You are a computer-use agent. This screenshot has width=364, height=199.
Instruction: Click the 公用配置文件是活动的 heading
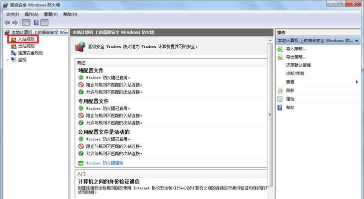pos(104,132)
